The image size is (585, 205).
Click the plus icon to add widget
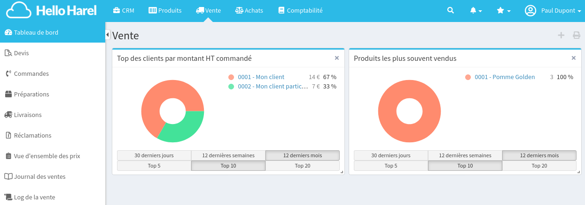(561, 35)
